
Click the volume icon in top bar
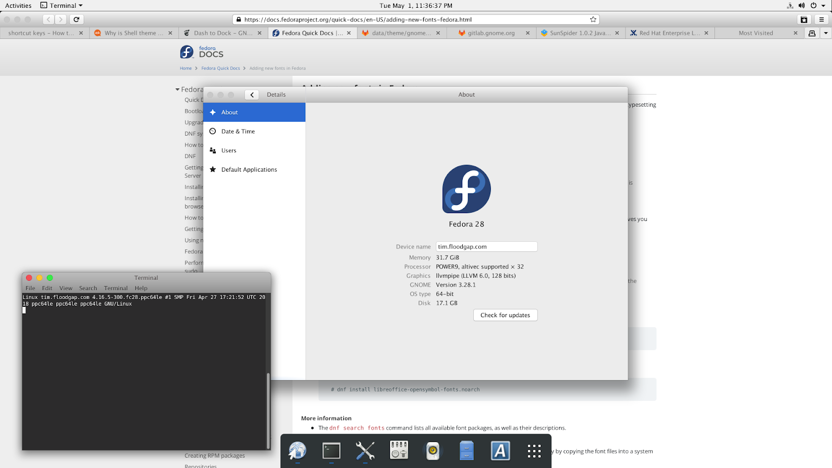(801, 6)
